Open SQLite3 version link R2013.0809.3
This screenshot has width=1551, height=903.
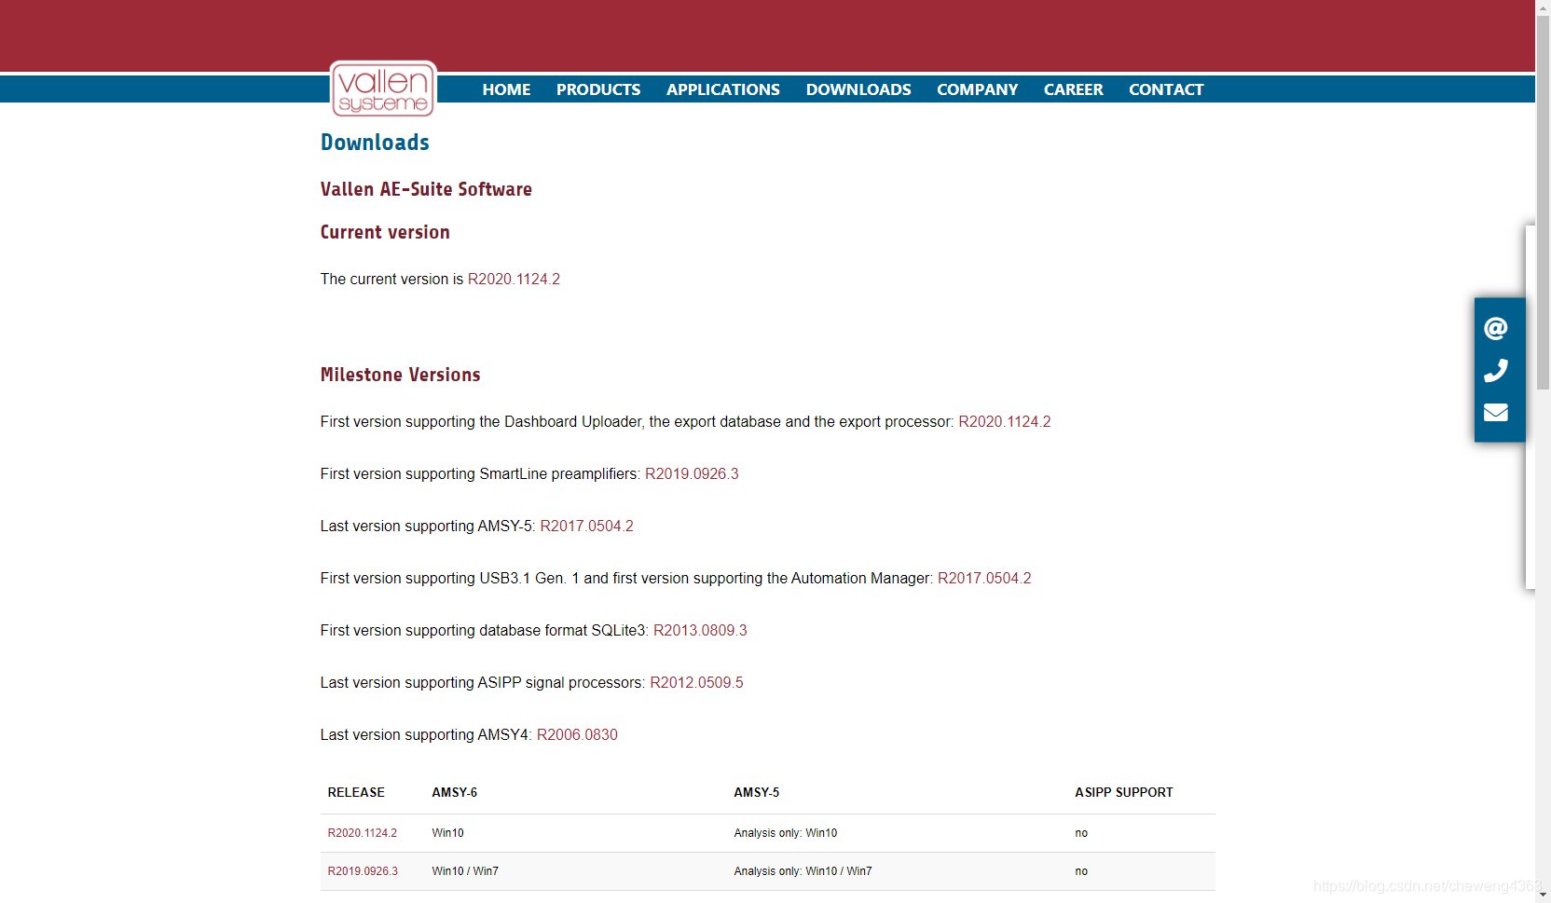click(700, 630)
